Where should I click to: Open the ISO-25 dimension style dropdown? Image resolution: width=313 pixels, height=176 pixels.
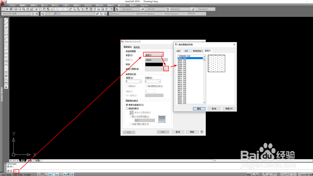(155, 9)
